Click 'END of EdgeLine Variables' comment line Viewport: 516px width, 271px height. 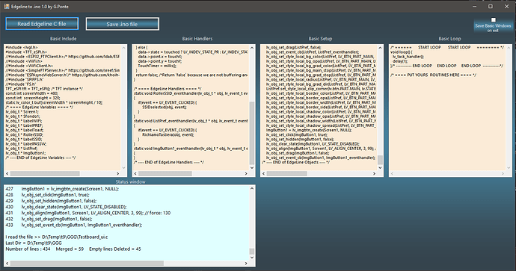click(40, 158)
